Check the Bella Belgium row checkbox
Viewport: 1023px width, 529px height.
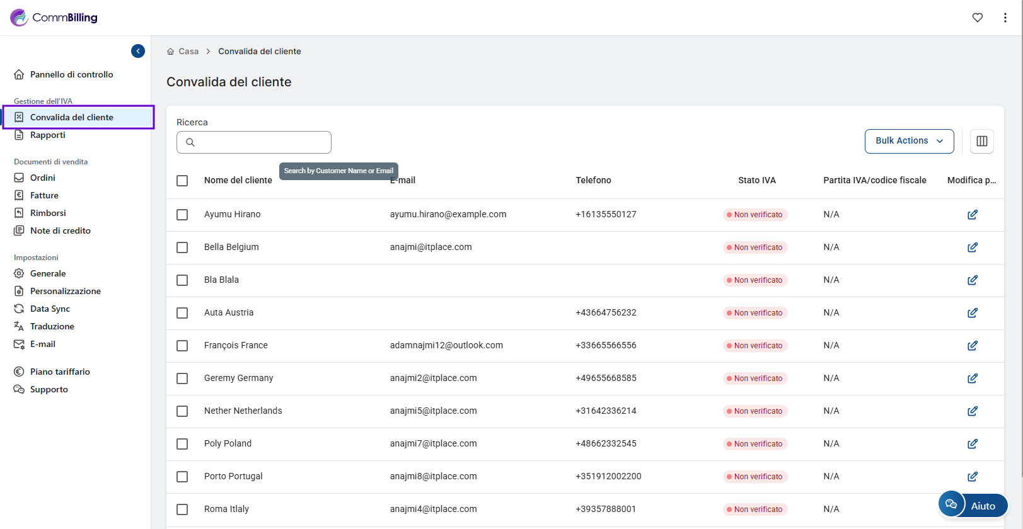click(182, 247)
